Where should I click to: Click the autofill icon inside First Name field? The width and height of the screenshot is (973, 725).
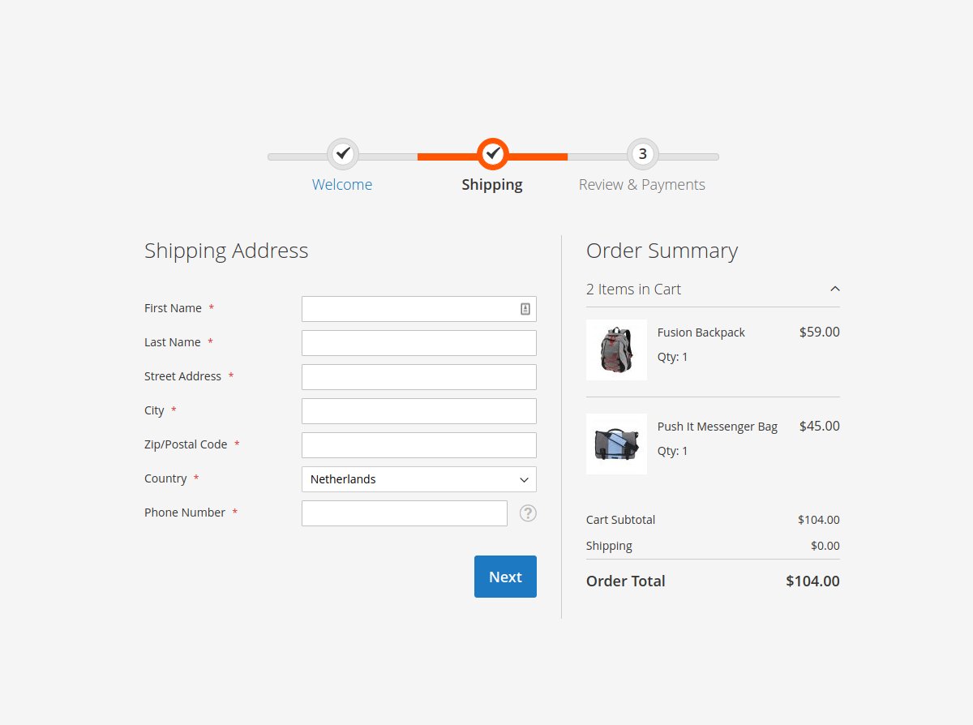tap(526, 308)
